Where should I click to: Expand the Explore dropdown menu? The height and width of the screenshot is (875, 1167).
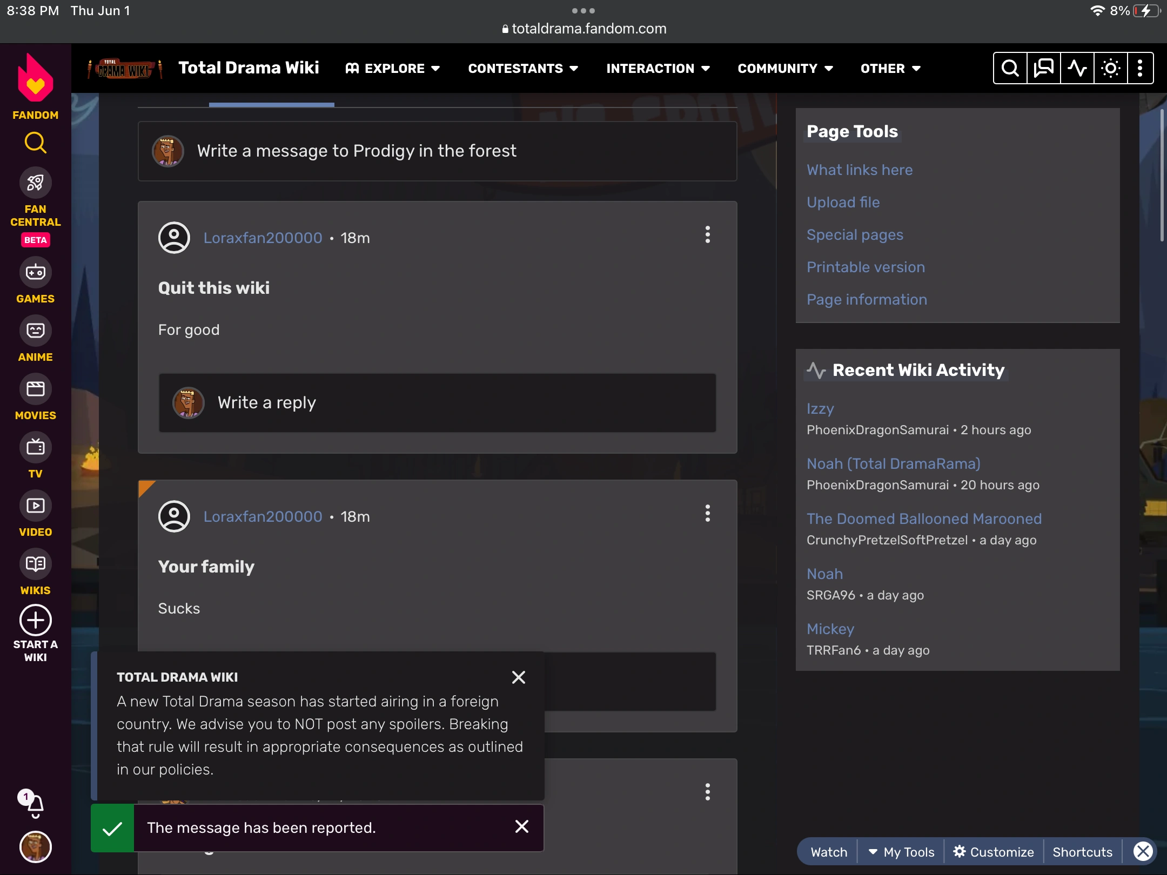tap(393, 68)
